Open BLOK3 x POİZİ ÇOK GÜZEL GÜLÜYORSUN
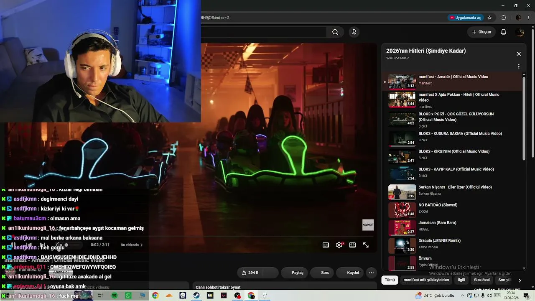The height and width of the screenshot is (301, 535). [453, 120]
